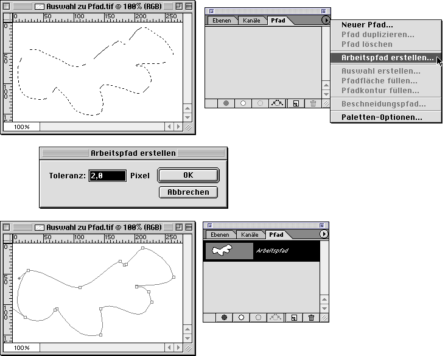
Task: Open the palette menu arrow above the Arbeitspfad list
Action: tap(324, 234)
